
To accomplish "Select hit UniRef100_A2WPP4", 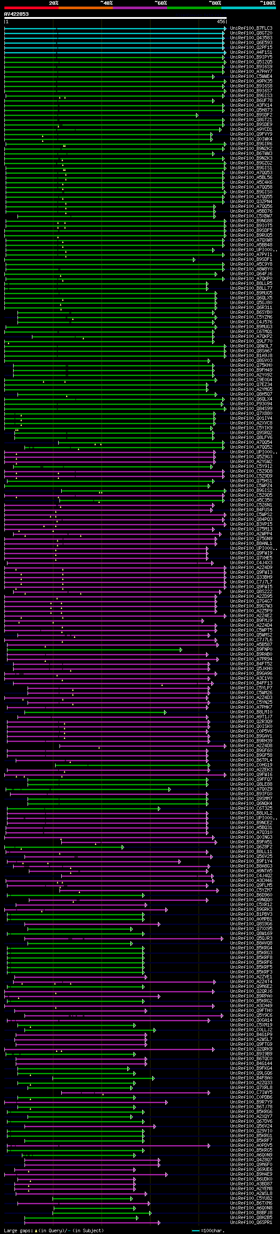I will pyautogui.click(x=251, y=534).
